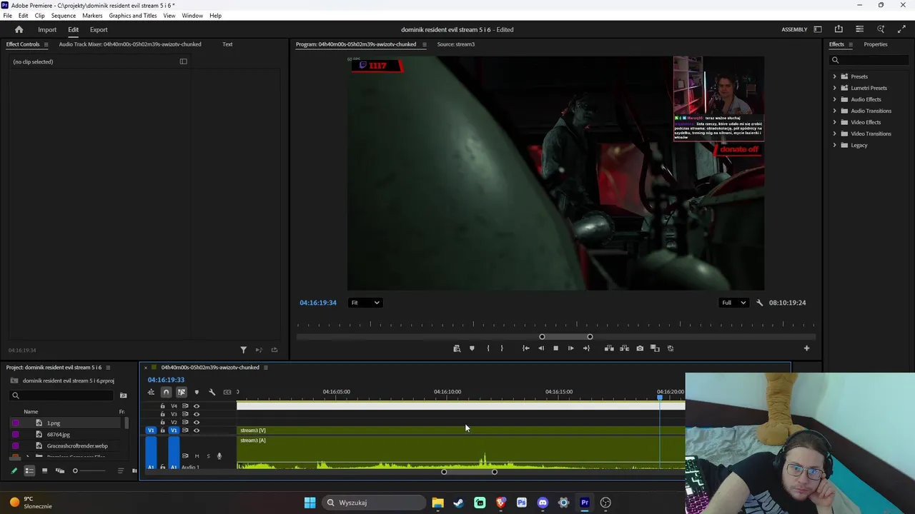Screen dimensions: 915x514
Task: Toggle the V3 track lock
Action: pos(162,414)
